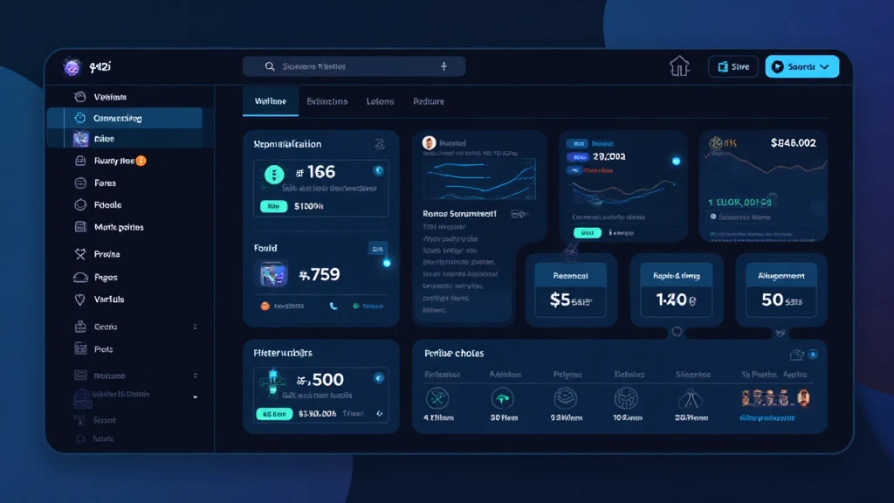894x503 pixels.
Task: Toggle the glowing blue dot on the 20,002 card
Action: (x=677, y=162)
